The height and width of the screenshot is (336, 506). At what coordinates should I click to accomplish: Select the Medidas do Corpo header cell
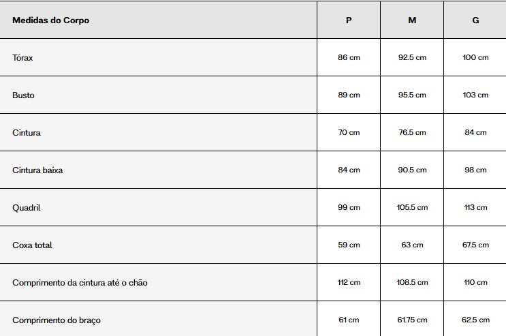pyautogui.click(x=158, y=20)
